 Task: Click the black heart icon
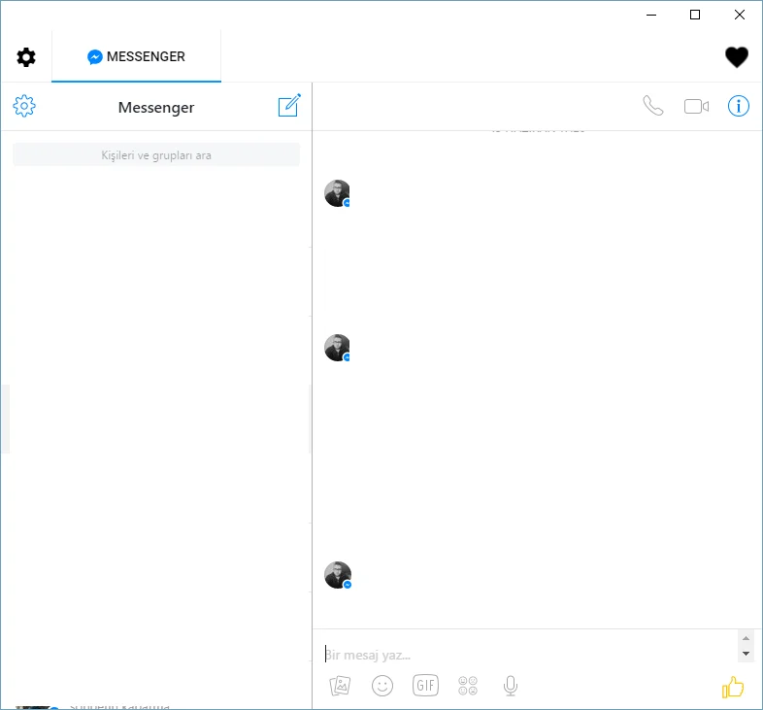point(737,57)
